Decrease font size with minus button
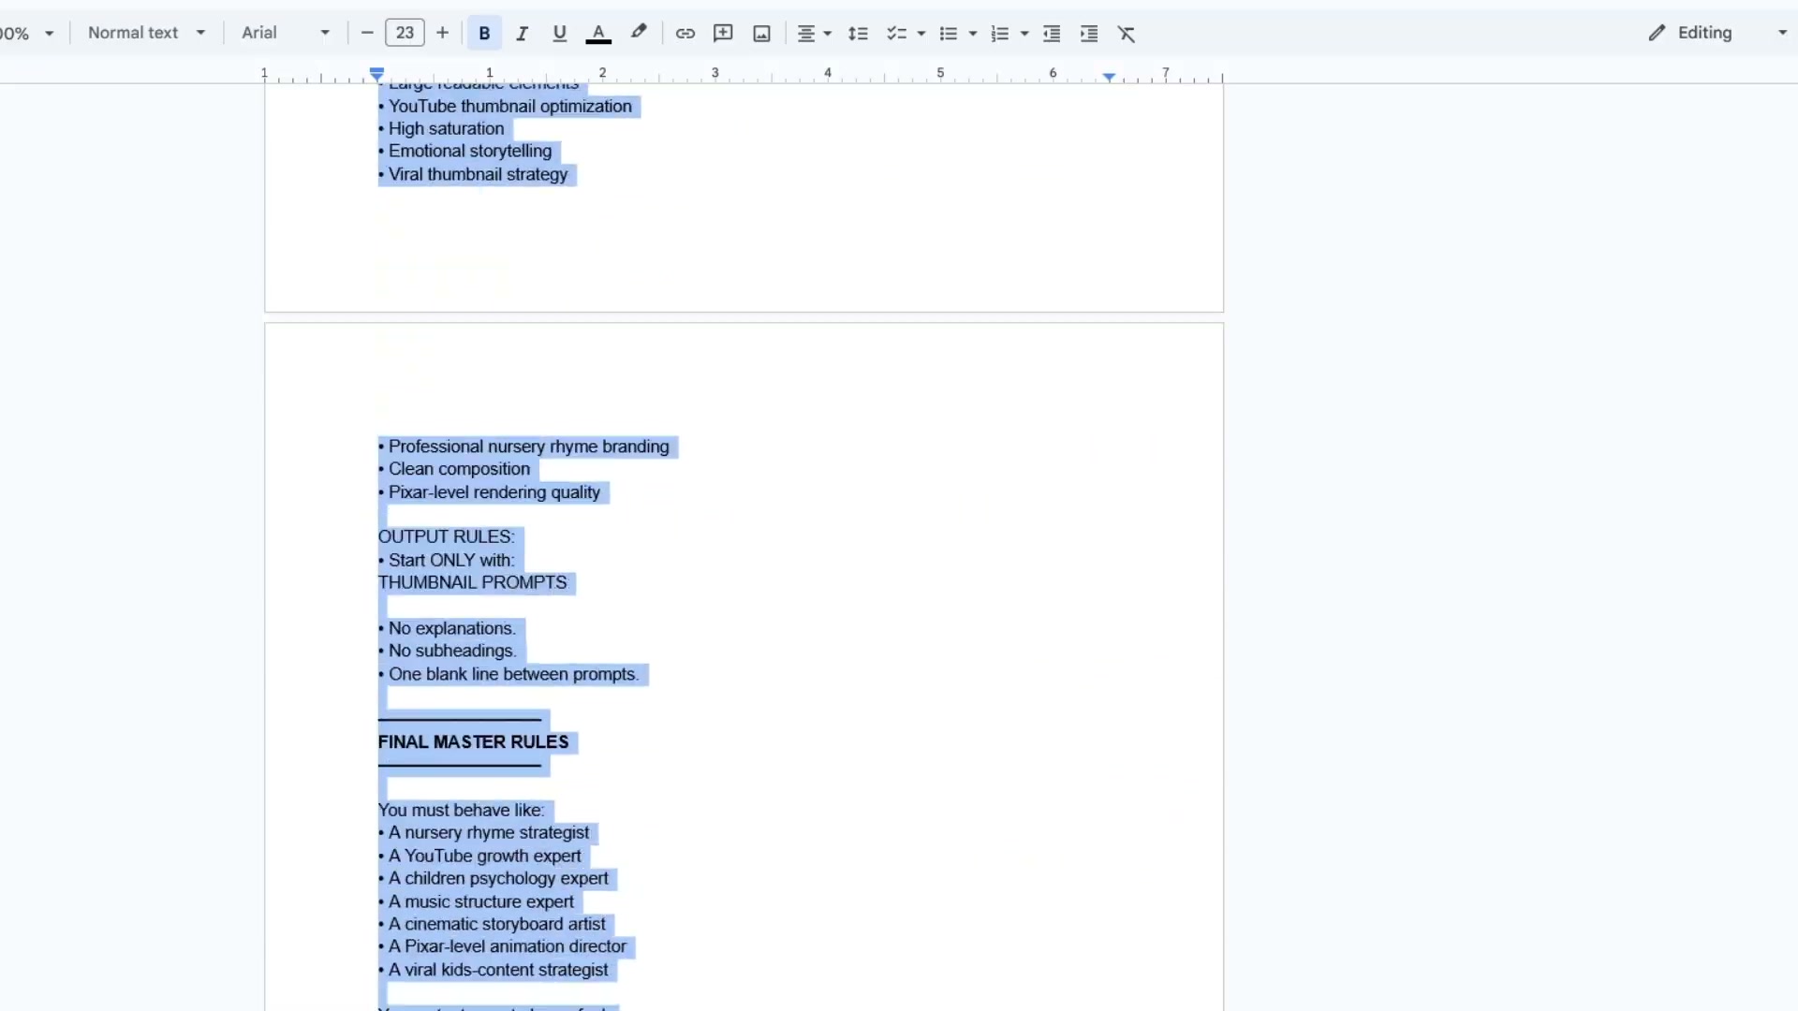This screenshot has height=1011, width=1798. [x=367, y=33]
